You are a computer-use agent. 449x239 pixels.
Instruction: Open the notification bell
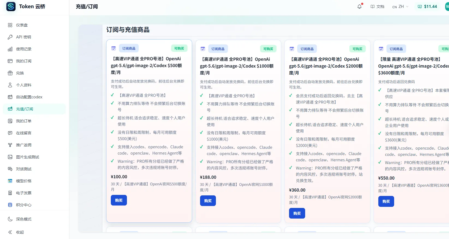(x=359, y=7)
